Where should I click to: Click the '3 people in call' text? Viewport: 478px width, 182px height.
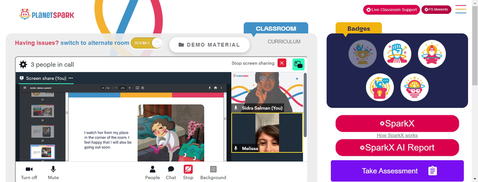[52, 65]
